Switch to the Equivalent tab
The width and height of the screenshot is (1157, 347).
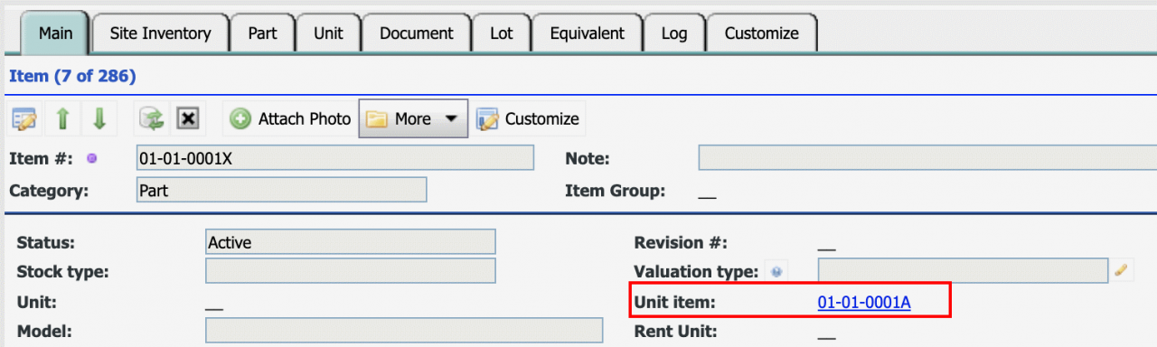[587, 33]
